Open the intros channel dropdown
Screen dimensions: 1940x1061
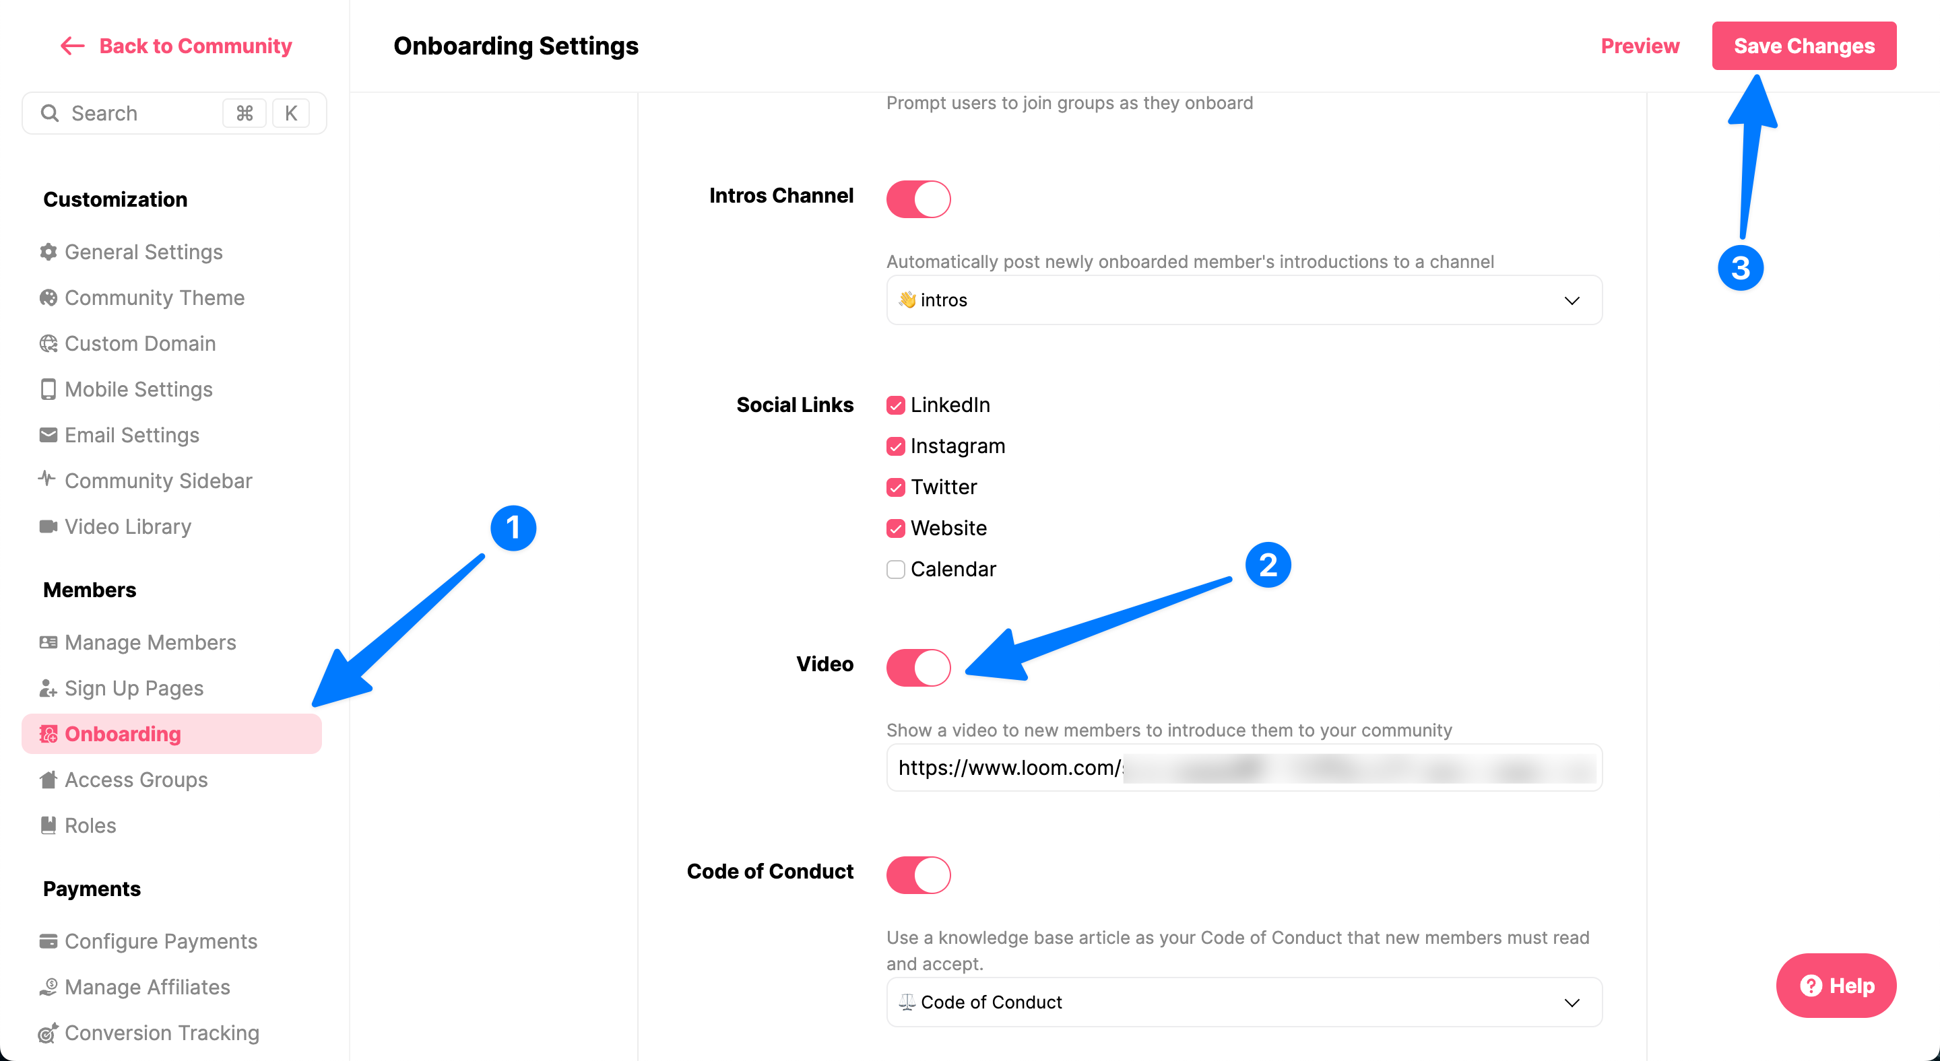click(1243, 300)
